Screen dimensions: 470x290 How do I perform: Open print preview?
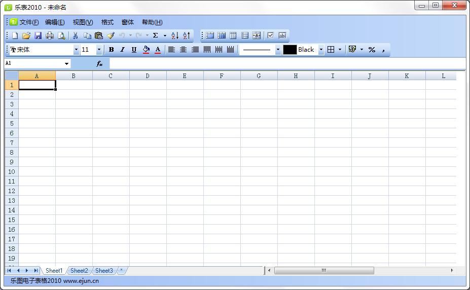point(61,35)
